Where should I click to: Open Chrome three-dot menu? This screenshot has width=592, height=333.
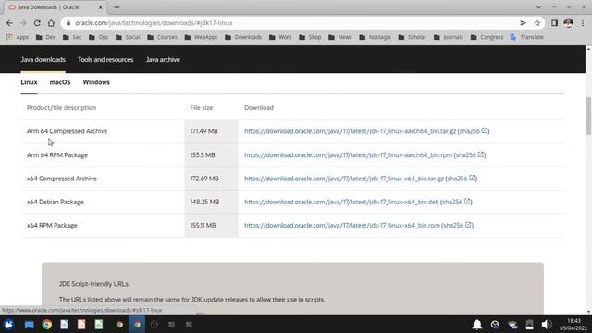(583, 23)
